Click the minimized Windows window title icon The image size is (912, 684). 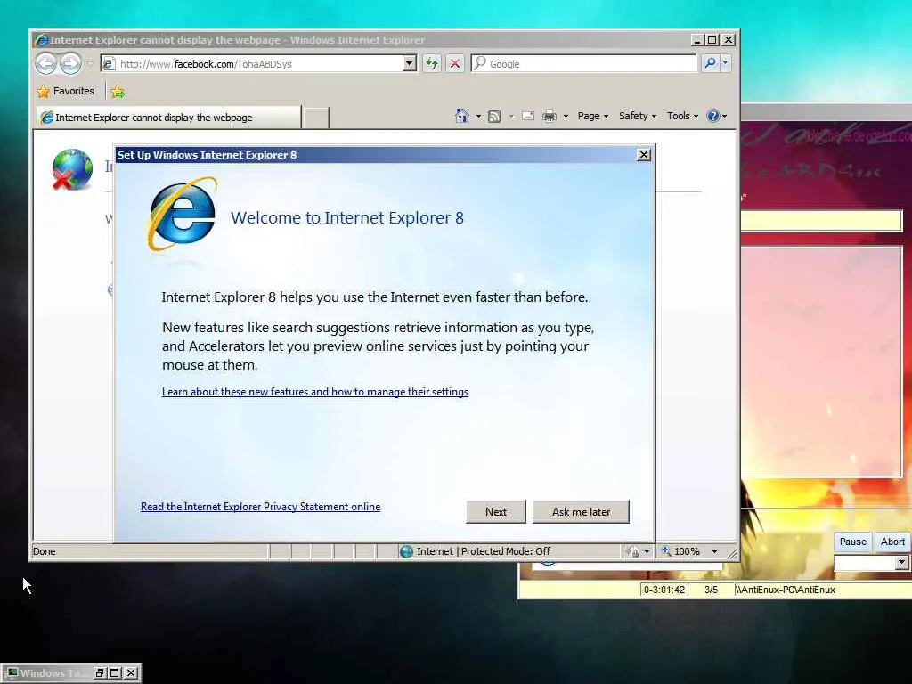tap(12, 673)
